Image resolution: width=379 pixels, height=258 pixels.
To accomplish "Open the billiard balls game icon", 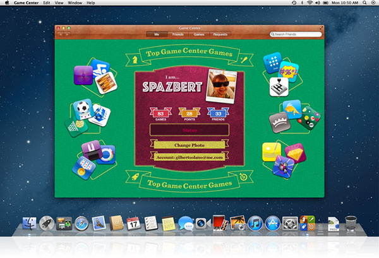I will (309, 118).
